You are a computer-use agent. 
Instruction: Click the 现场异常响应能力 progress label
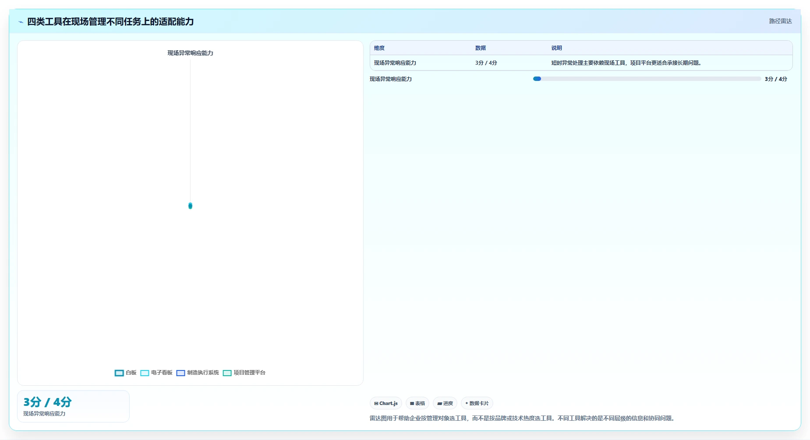click(x=390, y=79)
